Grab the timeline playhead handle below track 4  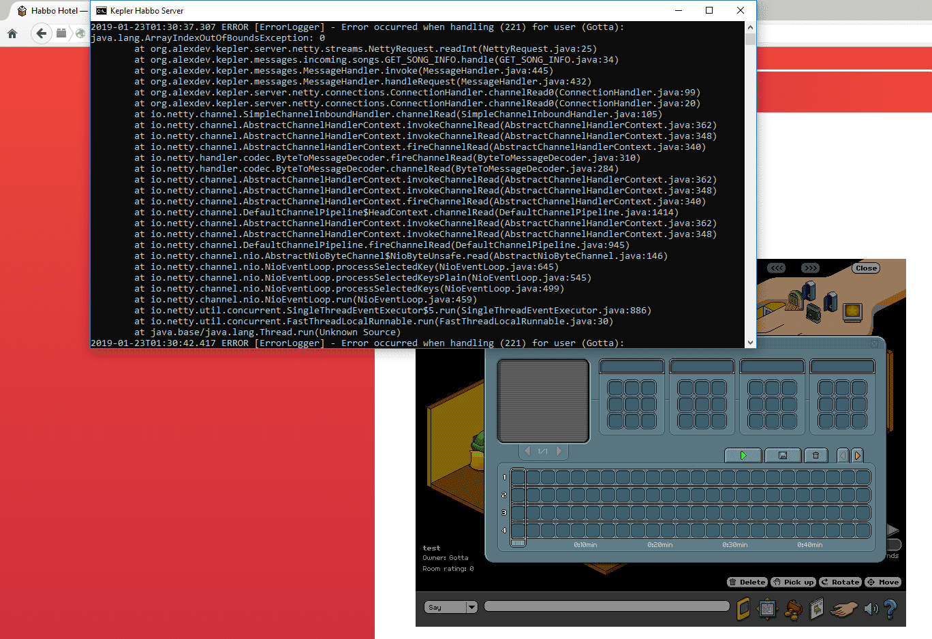[518, 543]
